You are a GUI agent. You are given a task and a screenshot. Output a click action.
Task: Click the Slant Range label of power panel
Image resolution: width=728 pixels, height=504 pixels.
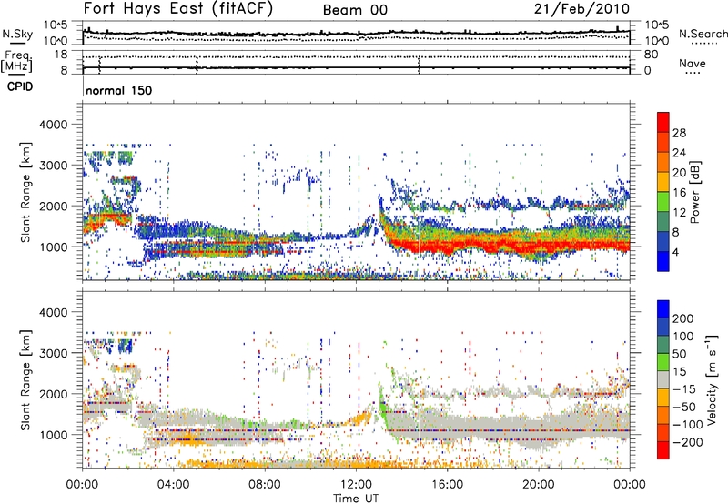click(25, 192)
